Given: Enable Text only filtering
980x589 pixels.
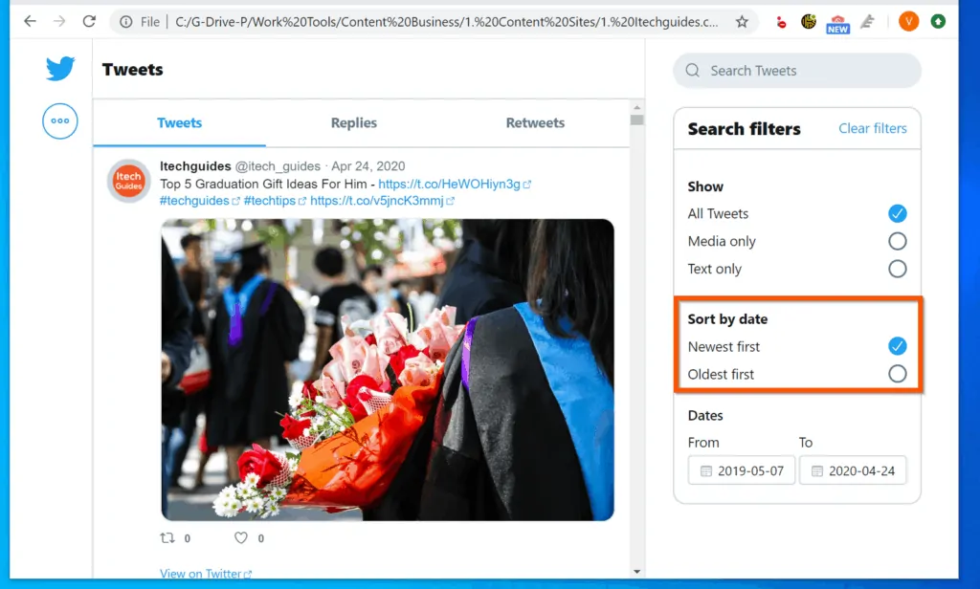Looking at the screenshot, I should (x=897, y=269).
